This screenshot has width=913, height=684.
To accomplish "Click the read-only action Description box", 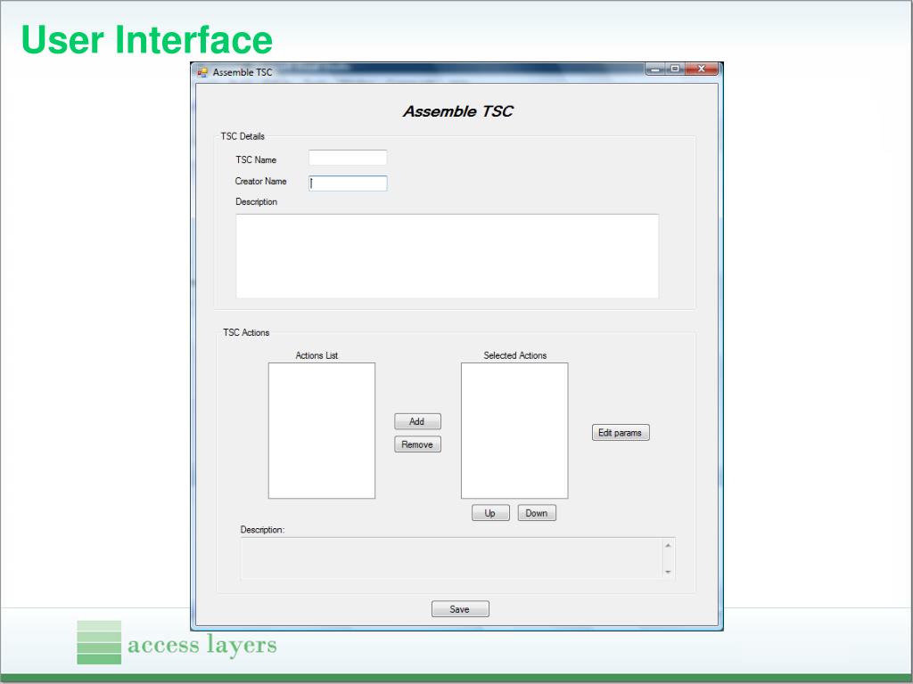I will [457, 558].
